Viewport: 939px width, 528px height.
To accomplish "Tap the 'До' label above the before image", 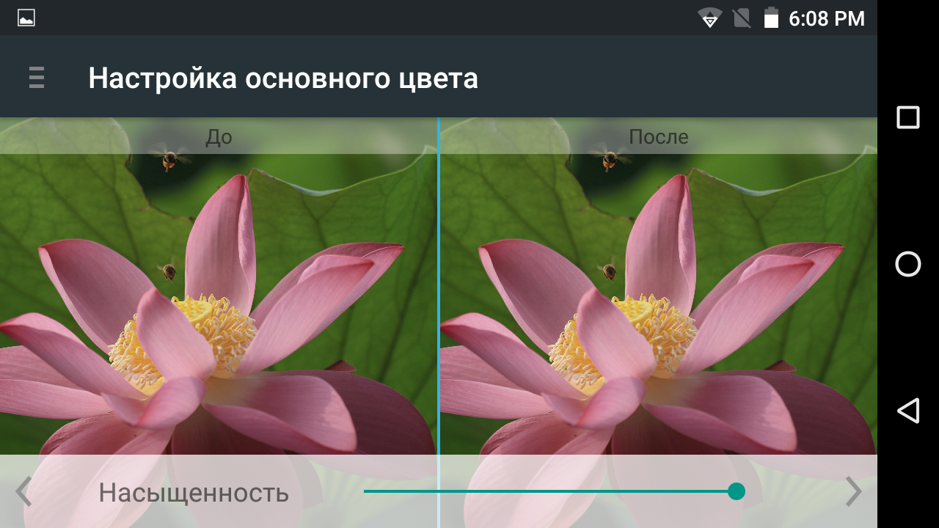I will pos(219,136).
